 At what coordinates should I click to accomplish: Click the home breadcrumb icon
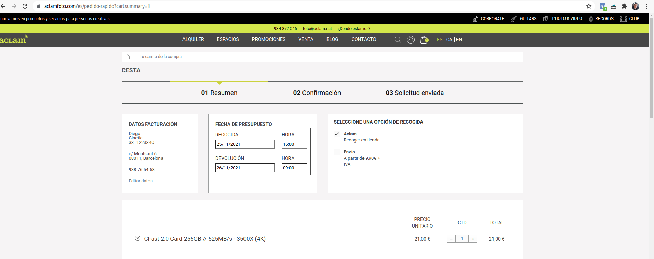coord(128,57)
